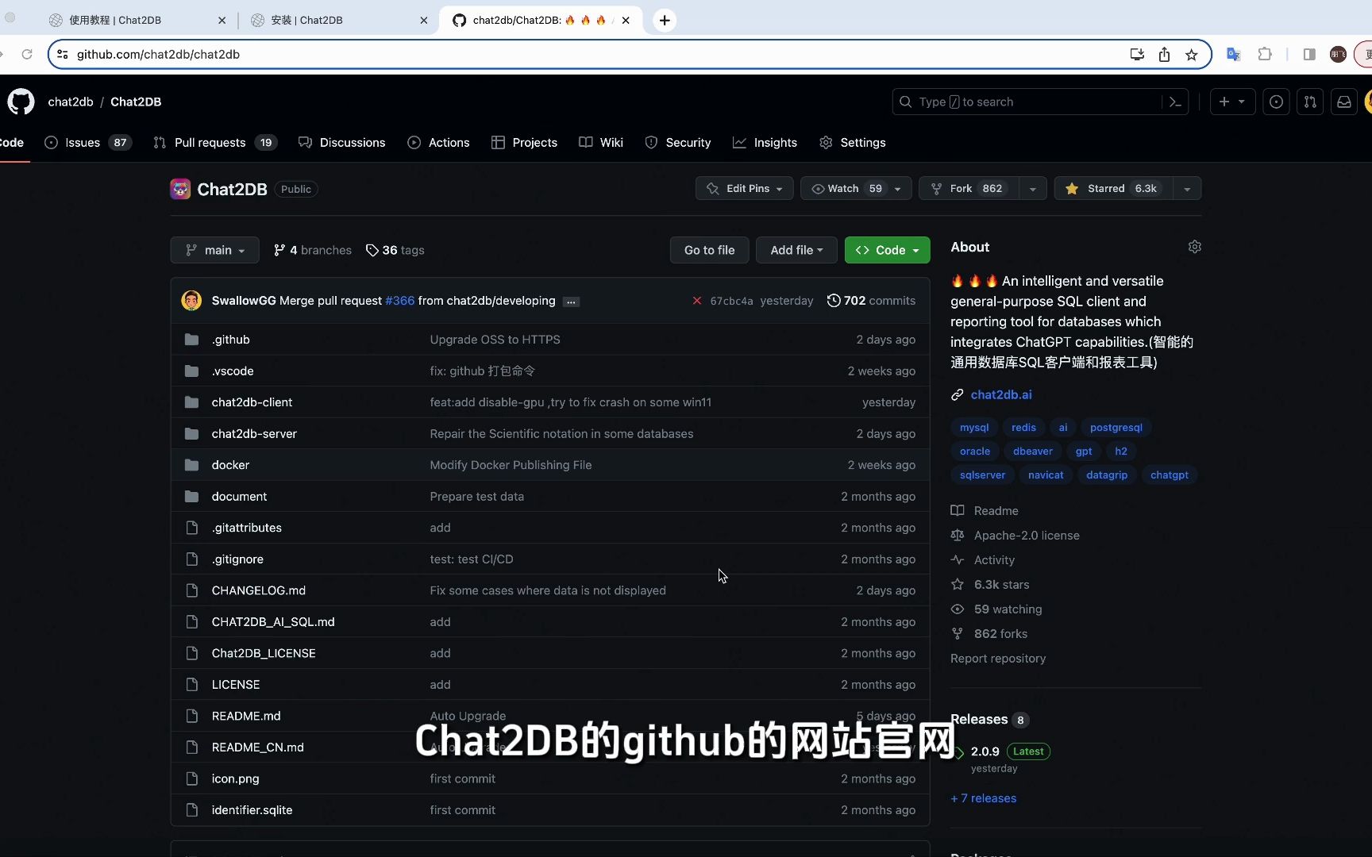Open the Security tab
This screenshot has width=1372, height=857.
tap(677, 143)
